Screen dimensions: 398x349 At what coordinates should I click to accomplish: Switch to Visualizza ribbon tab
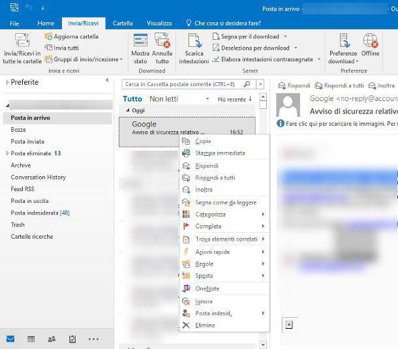point(159,23)
